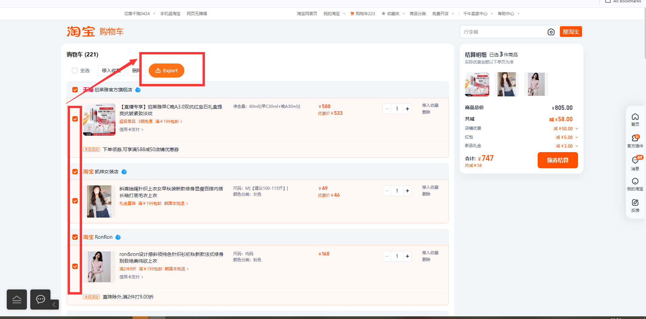646x319 pixels.
Task: Click the blue chat icon next to 凯烨女装店
Action: coord(124,172)
